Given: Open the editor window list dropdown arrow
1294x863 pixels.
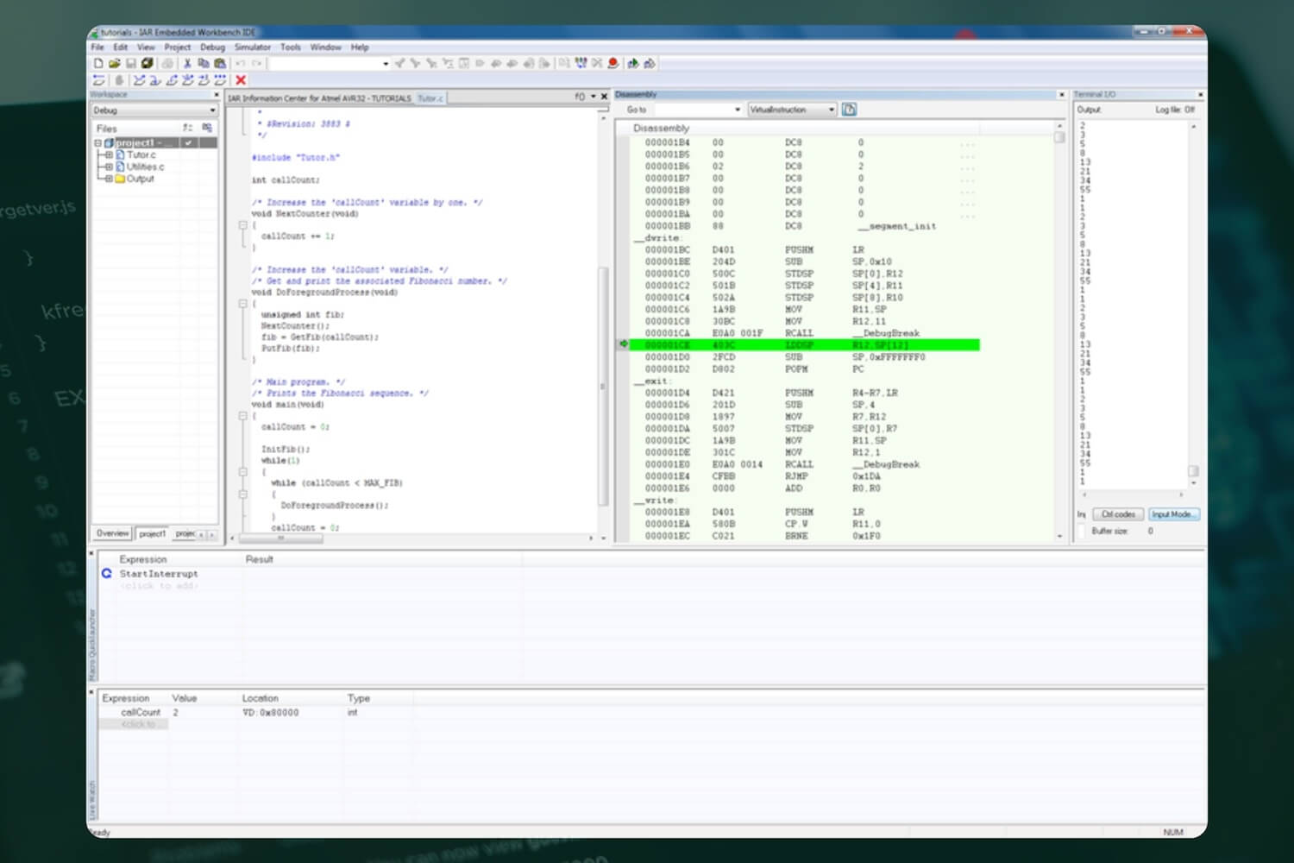Looking at the screenshot, I should (x=594, y=97).
